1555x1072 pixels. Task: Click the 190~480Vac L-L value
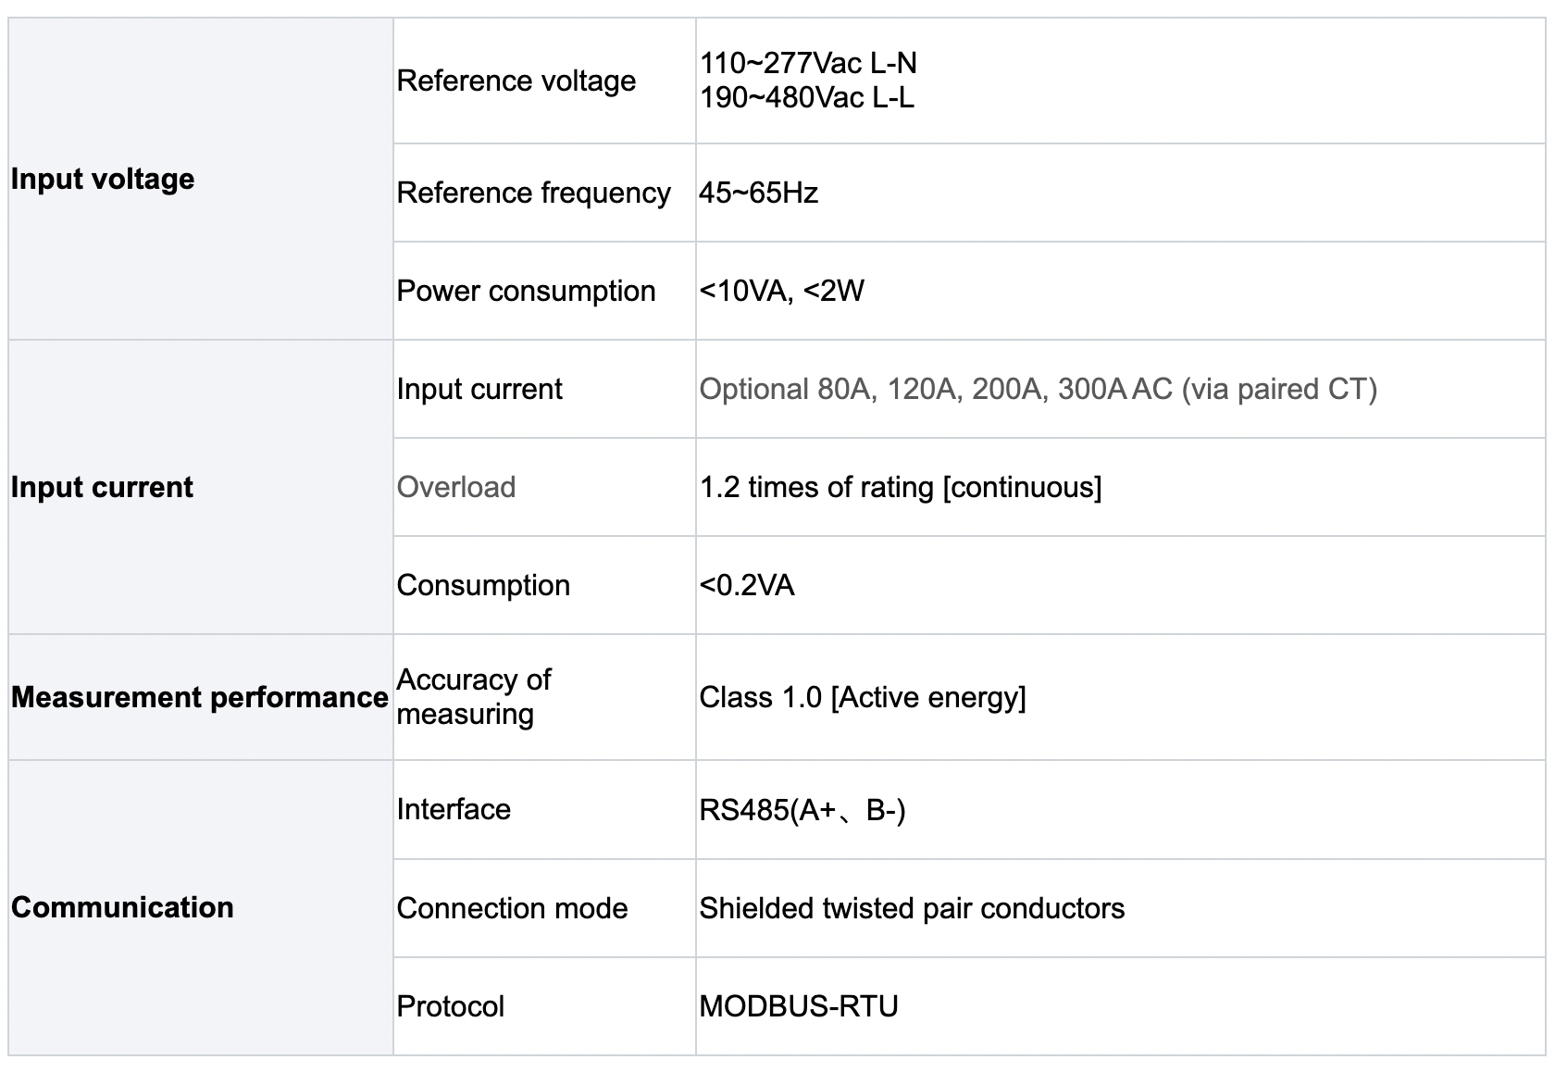click(x=806, y=97)
